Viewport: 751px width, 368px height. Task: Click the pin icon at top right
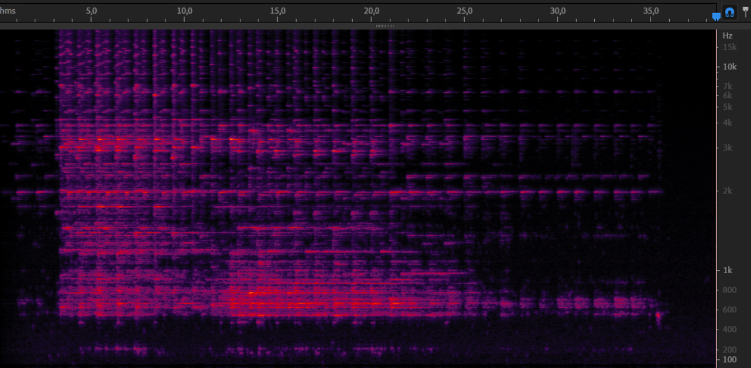[745, 11]
